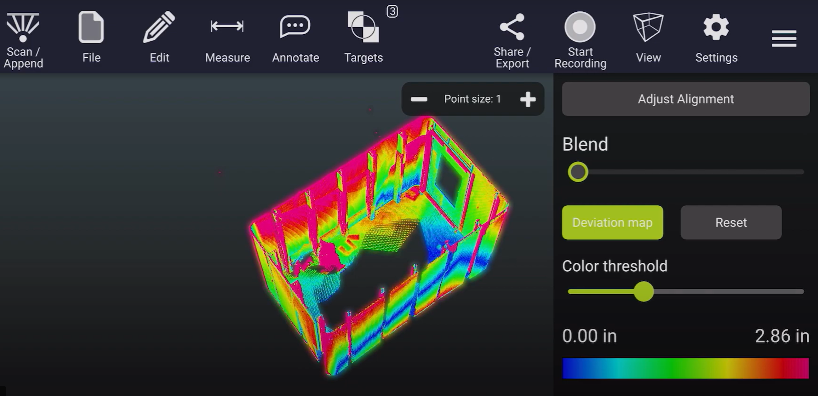This screenshot has width=818, height=396.
Task: Decrease point size with minus button
Action: coord(419,99)
